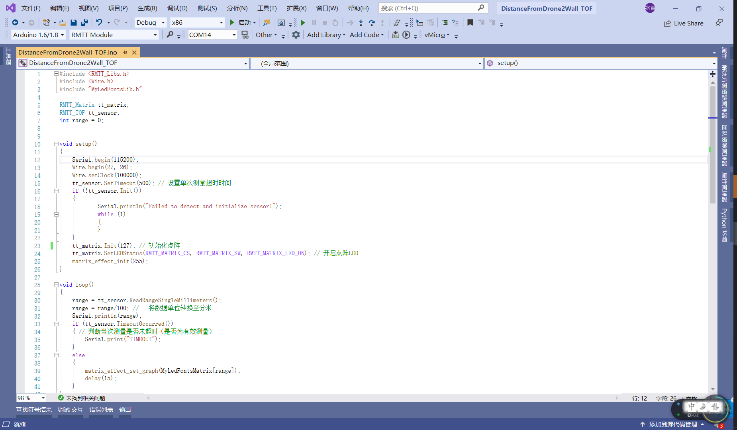Pin the DistanceFromDrone2Wall_TOF.ino tab
The height and width of the screenshot is (430, 737).
pyautogui.click(x=125, y=52)
